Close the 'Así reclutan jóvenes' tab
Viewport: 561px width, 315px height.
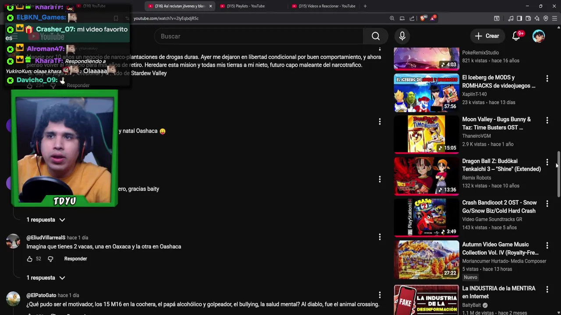coord(210,6)
